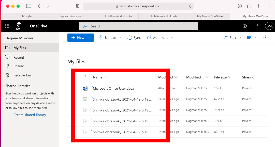
Task: Click the Word icon of Microsoft Office User.docx
Action: 85,88
